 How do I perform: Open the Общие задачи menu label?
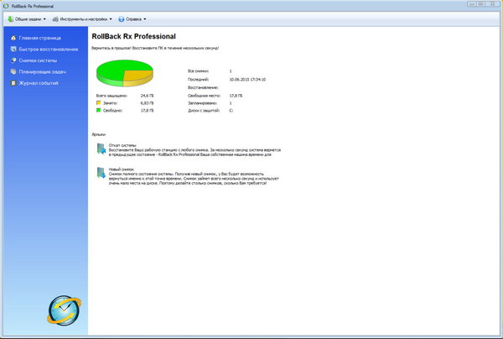28,18
